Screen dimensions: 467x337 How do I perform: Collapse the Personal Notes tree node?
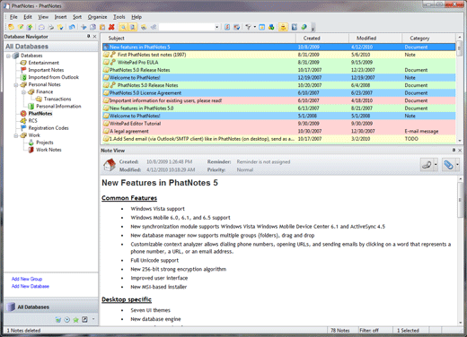16,85
